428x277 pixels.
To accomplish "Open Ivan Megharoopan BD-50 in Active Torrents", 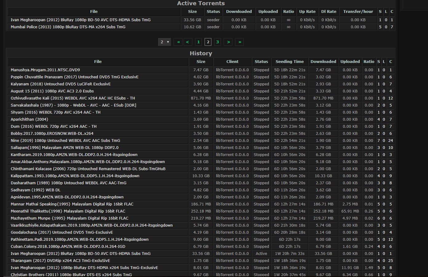I will [x=81, y=20].
